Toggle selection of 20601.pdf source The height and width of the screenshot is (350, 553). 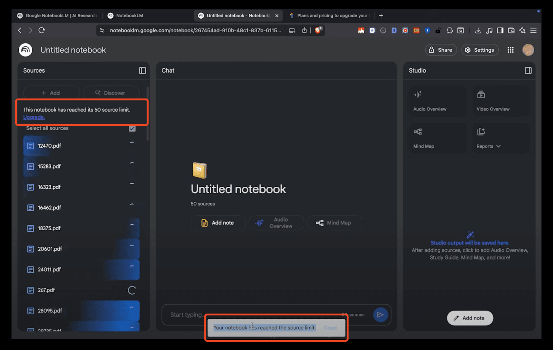coord(131,245)
